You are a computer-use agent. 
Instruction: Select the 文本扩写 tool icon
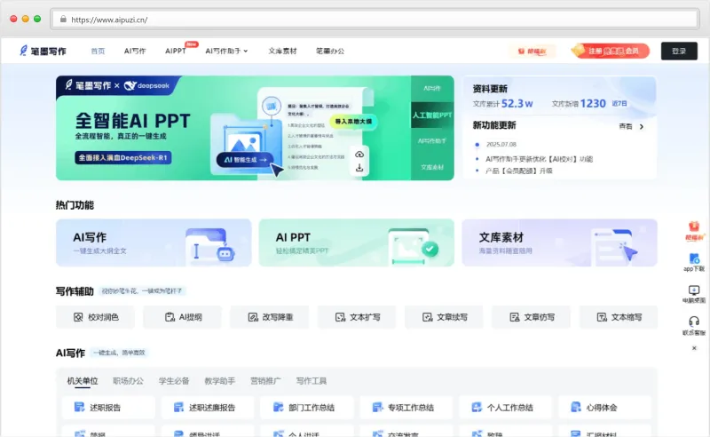pyautogui.click(x=340, y=317)
